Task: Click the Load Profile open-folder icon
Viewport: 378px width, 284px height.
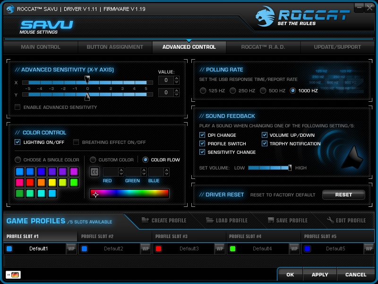Action: (x=210, y=220)
